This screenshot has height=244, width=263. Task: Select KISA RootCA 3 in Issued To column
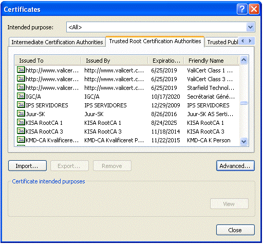pyautogui.click(x=44, y=132)
